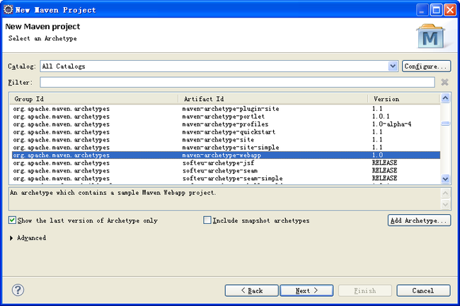
Task: Click version 1.0-alpha-4 cell
Action: pyautogui.click(x=391, y=124)
